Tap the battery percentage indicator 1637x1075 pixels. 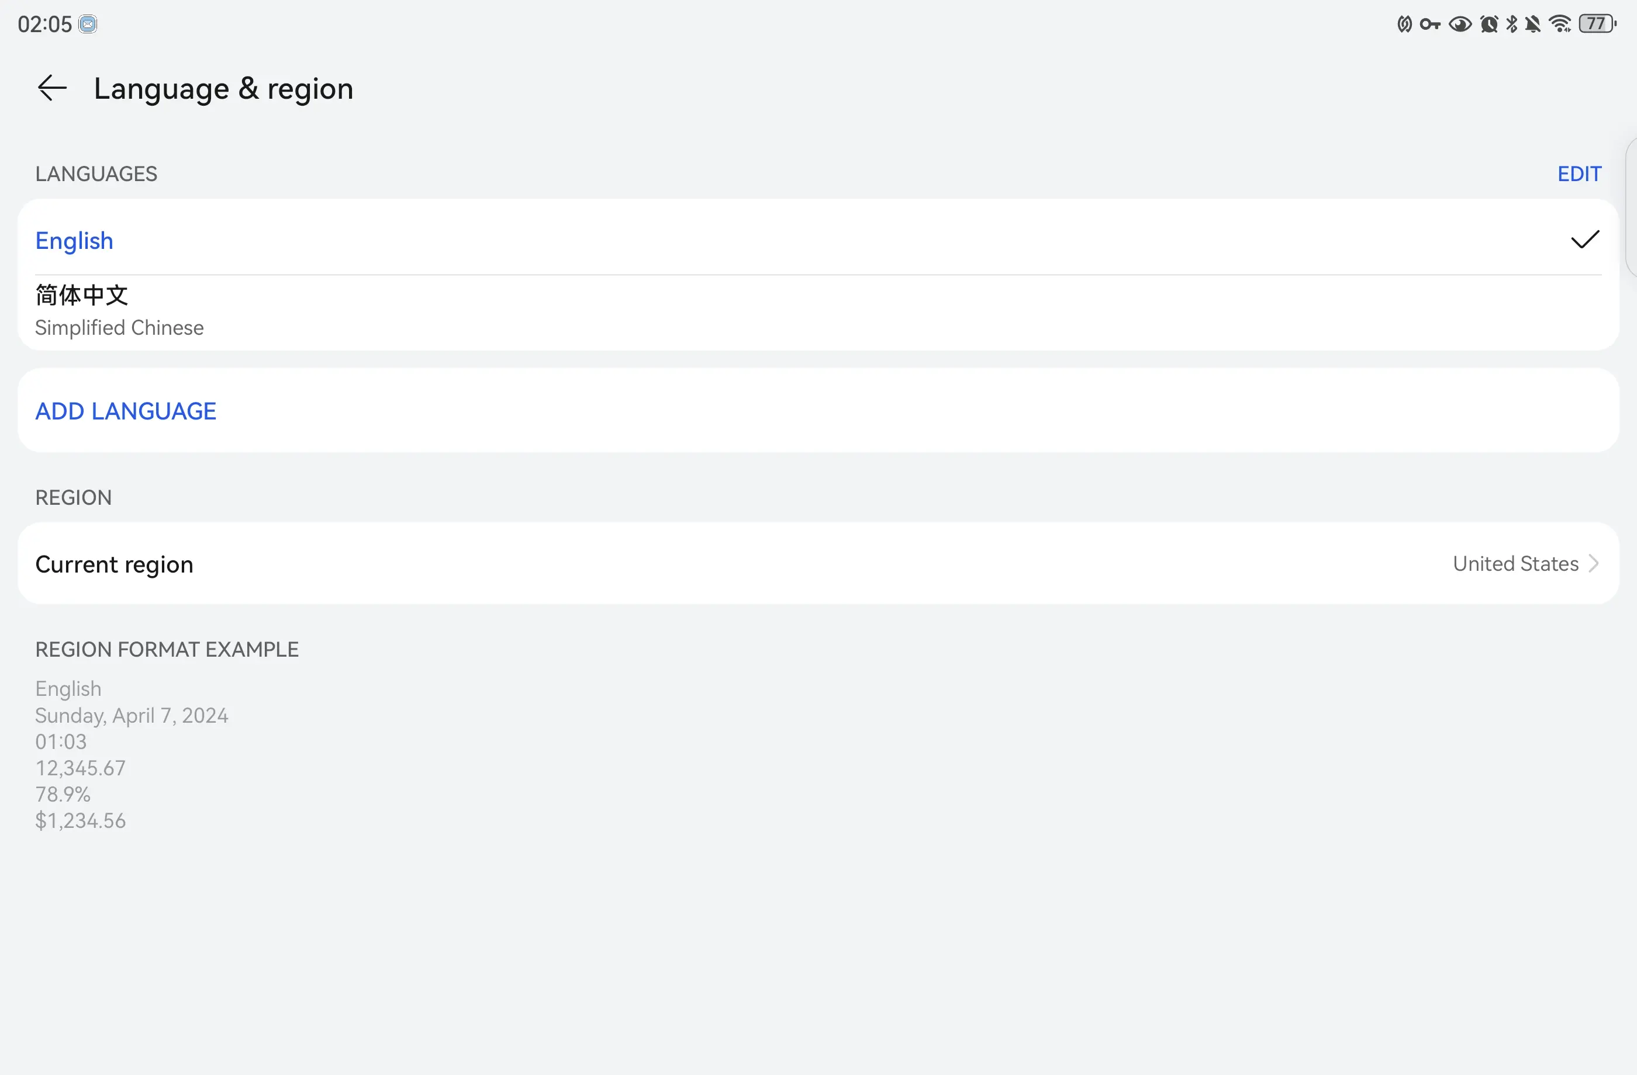1597,23
